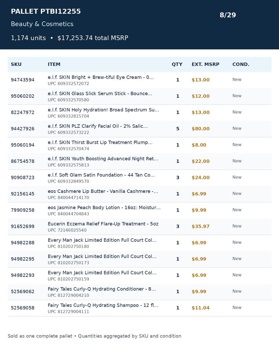
Task: Open the Eucerin Eczema Relief Flare-Up Treatment item
Action: click(103, 224)
